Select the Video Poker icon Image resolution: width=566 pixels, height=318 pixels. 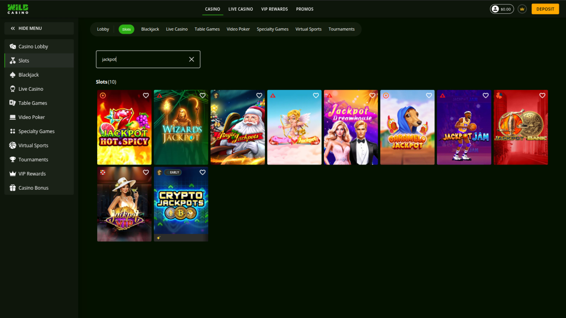13,117
